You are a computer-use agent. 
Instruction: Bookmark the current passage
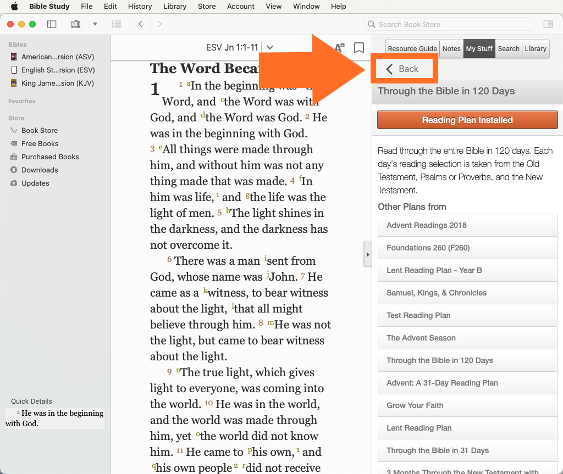click(358, 48)
